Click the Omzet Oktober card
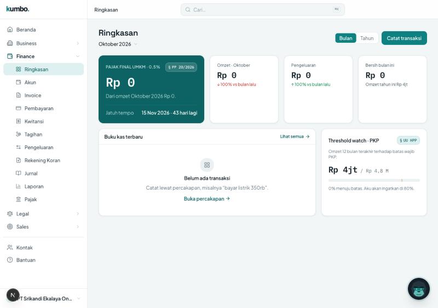 244,89
